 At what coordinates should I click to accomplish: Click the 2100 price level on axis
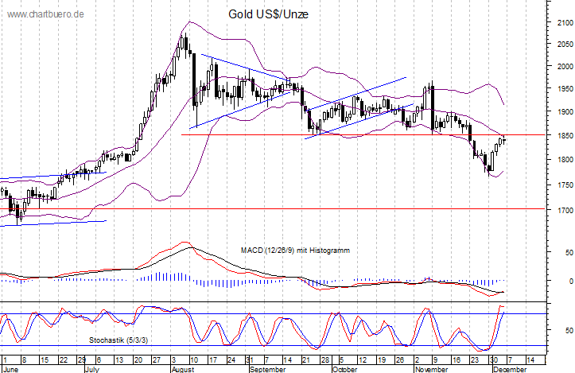[563, 23]
